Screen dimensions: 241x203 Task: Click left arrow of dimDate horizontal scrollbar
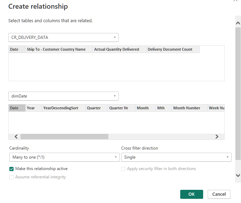pyautogui.click(x=16, y=136)
